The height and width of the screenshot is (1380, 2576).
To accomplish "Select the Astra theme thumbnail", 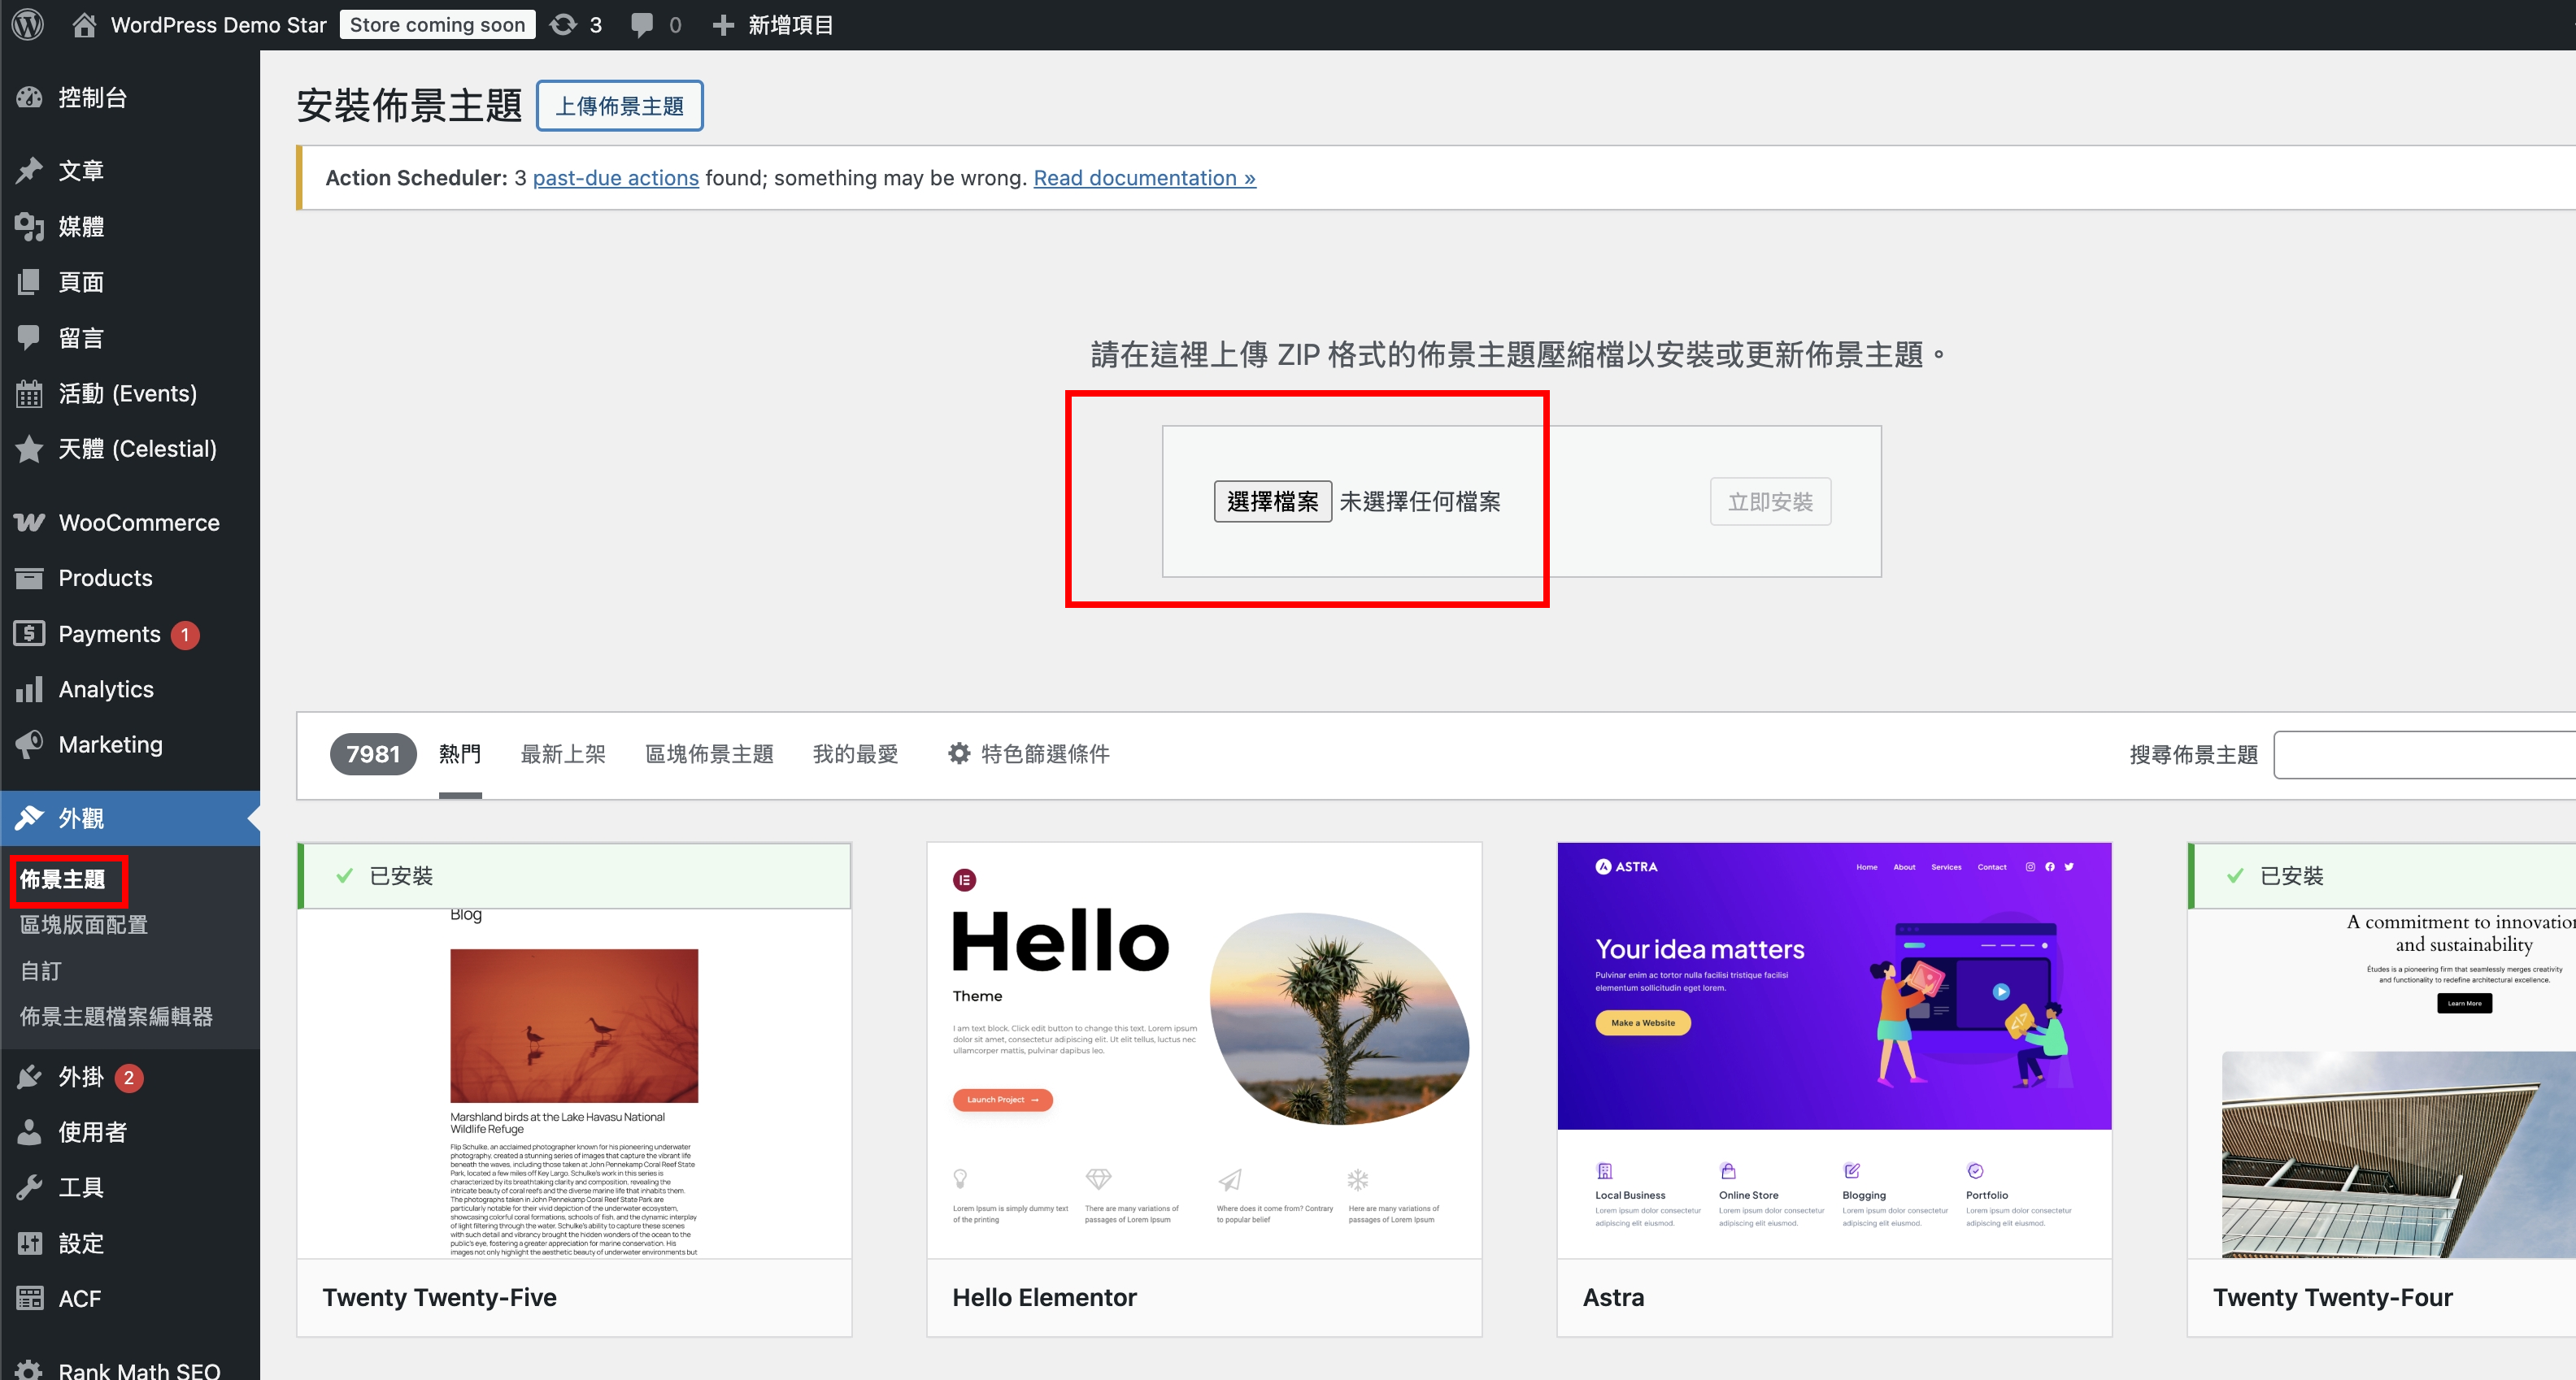I will (x=1834, y=1049).
